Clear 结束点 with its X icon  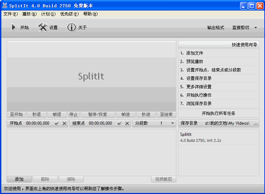pyautogui.click(x=127, y=123)
